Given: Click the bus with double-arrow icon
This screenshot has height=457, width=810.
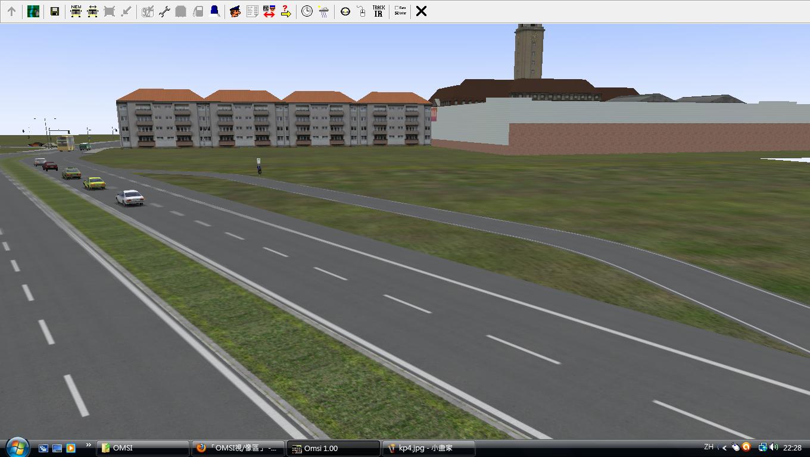Looking at the screenshot, I should [92, 11].
